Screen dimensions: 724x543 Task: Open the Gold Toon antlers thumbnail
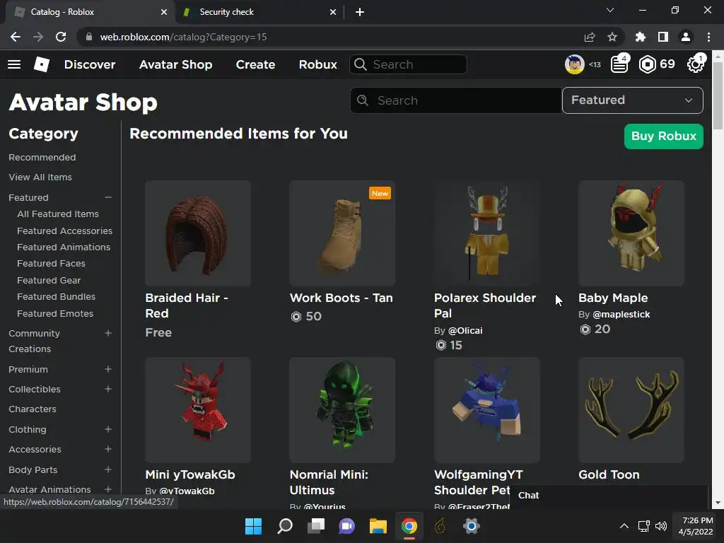[x=631, y=410]
